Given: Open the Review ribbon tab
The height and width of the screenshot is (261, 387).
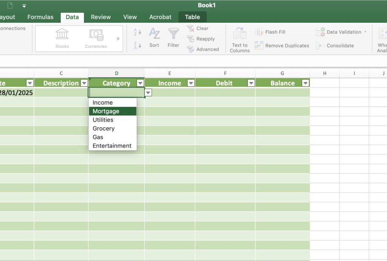Looking at the screenshot, I should pos(101,17).
